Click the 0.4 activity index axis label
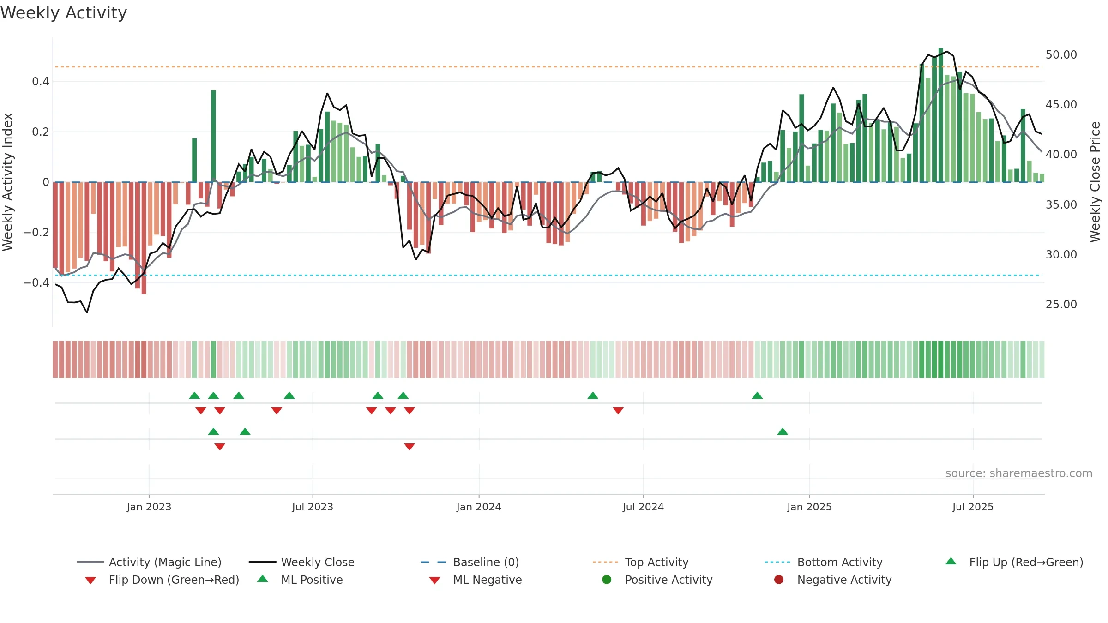The height and width of the screenshot is (623, 1108). point(41,82)
